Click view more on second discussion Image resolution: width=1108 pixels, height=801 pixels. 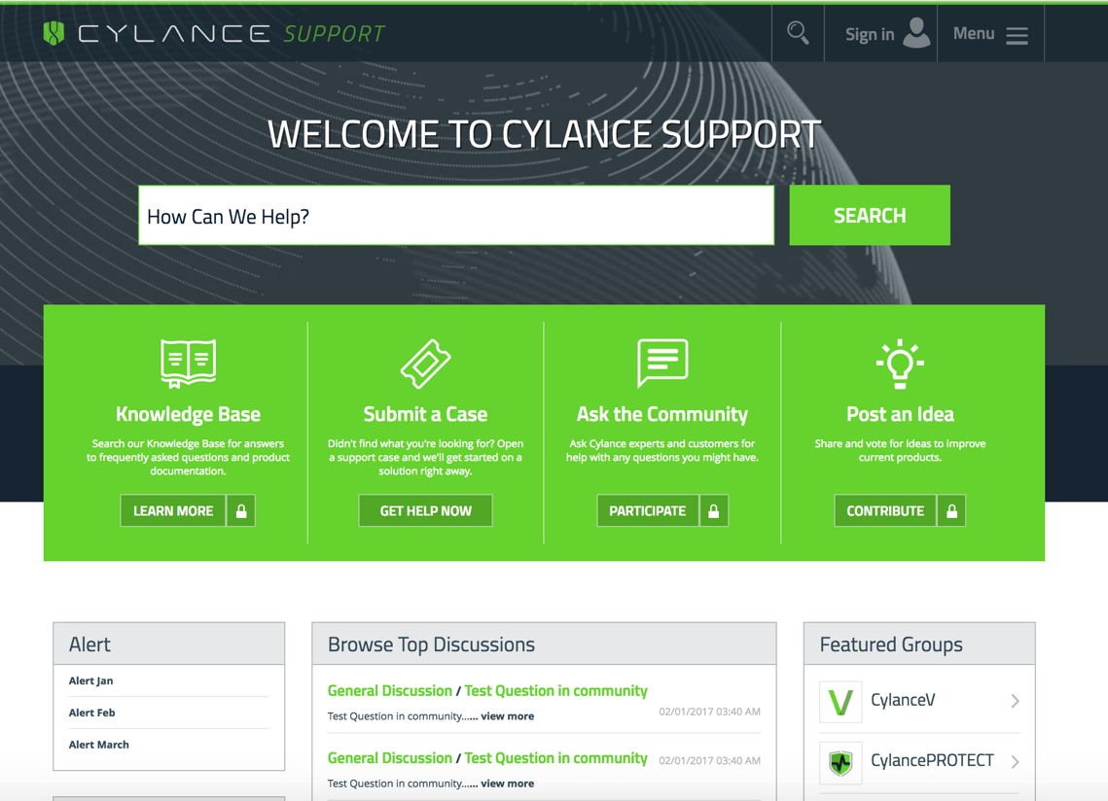[x=508, y=784]
